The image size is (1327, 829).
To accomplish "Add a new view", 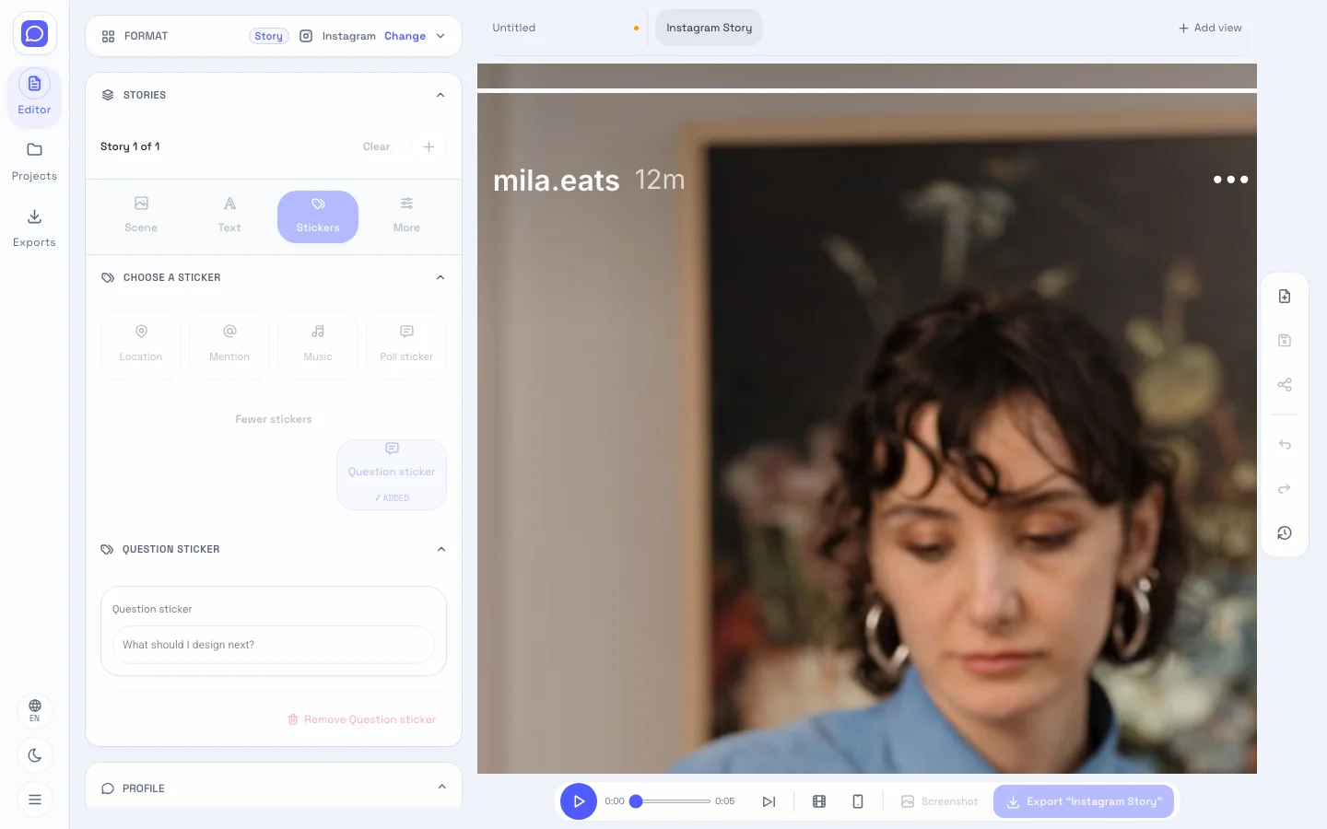I will click(1210, 28).
